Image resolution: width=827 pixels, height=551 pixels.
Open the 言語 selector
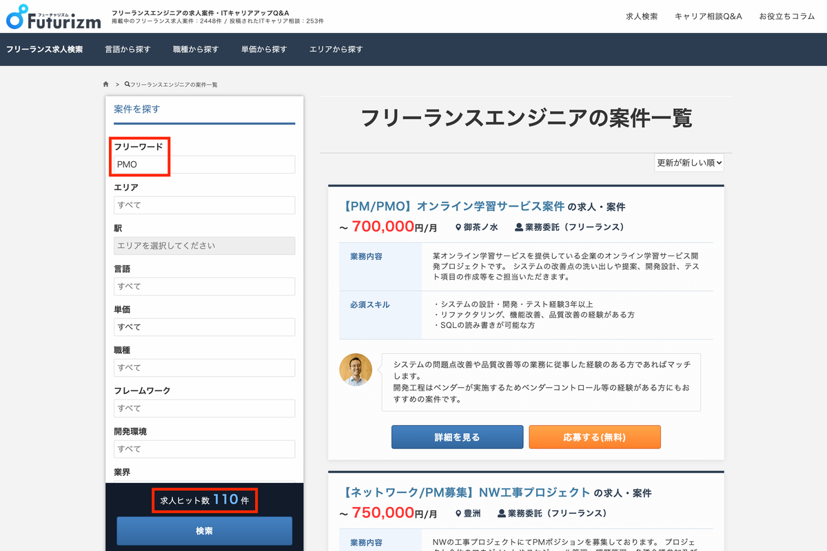(205, 287)
